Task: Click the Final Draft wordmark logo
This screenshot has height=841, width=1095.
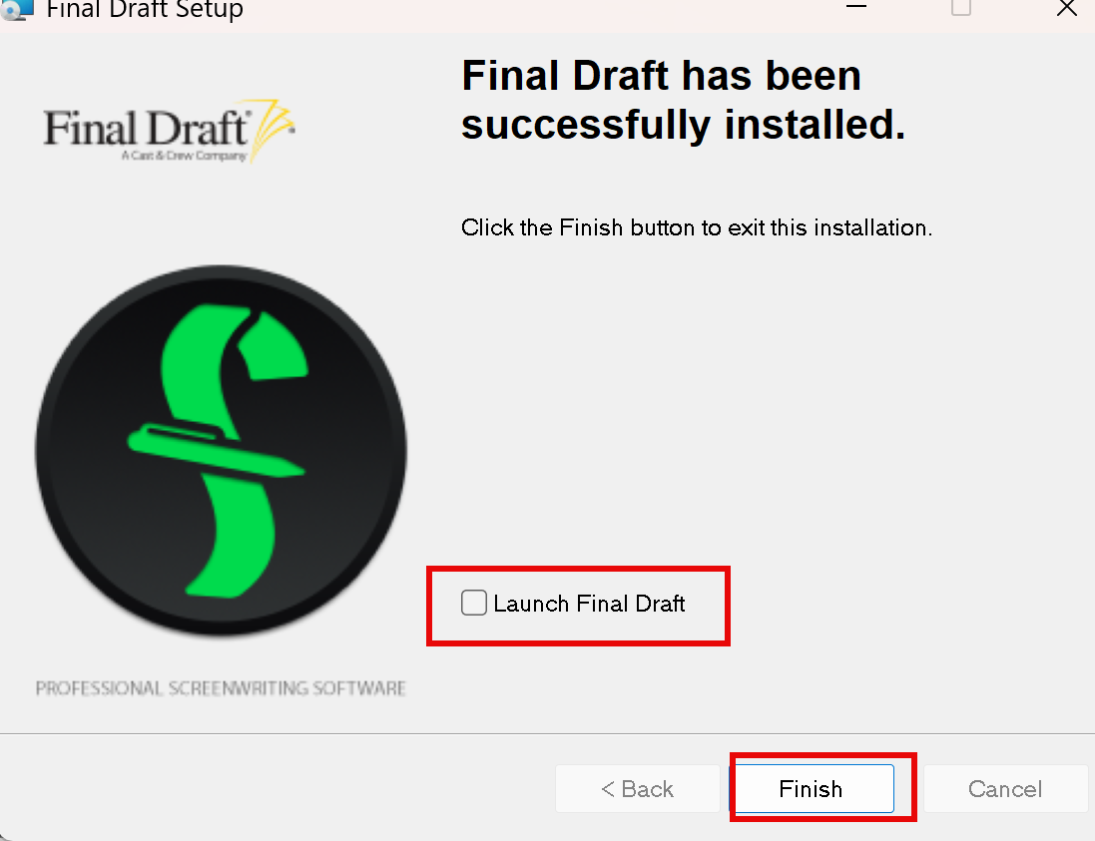Action: click(x=169, y=132)
